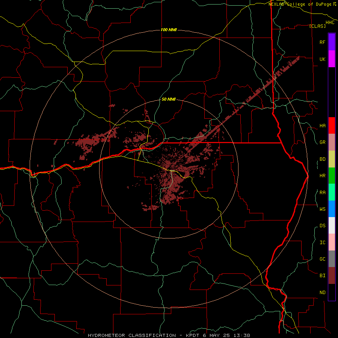This screenshot has width=338, height=338.
Task: Click the WS blue legend swatch
Action: pos(332,209)
